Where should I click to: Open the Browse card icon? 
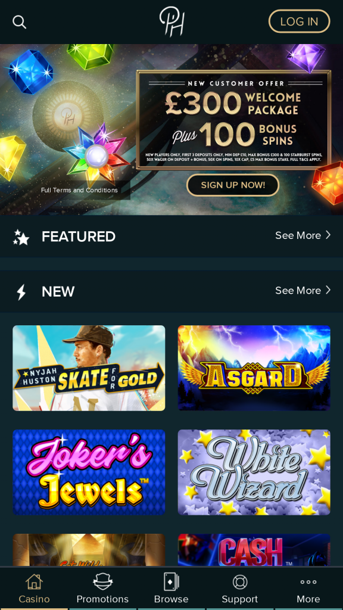[171, 581]
